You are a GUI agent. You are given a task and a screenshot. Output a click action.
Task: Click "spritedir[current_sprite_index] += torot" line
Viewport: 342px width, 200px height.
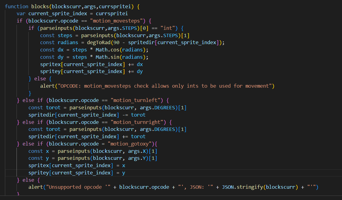(87, 136)
